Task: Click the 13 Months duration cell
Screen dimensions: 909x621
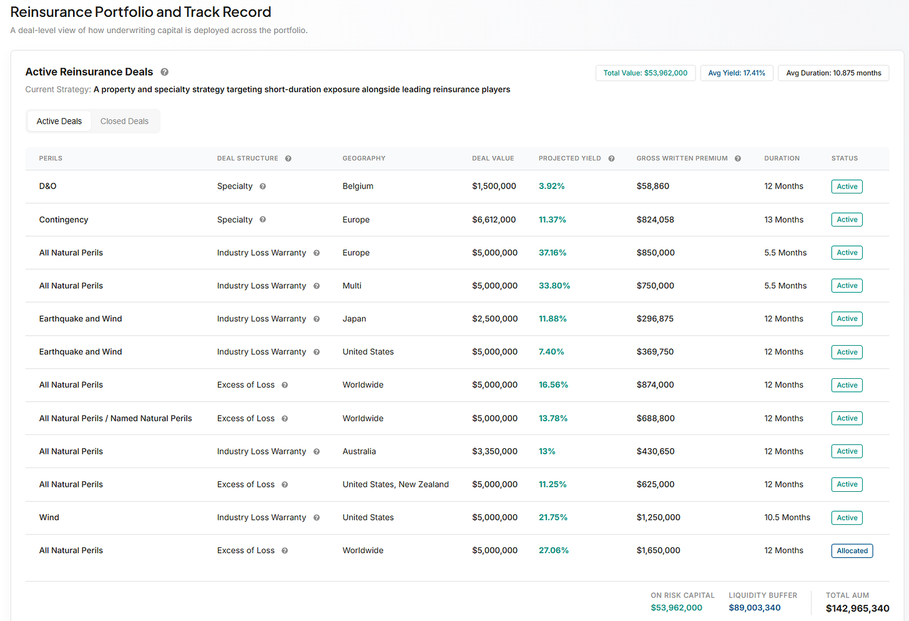Action: [784, 220]
